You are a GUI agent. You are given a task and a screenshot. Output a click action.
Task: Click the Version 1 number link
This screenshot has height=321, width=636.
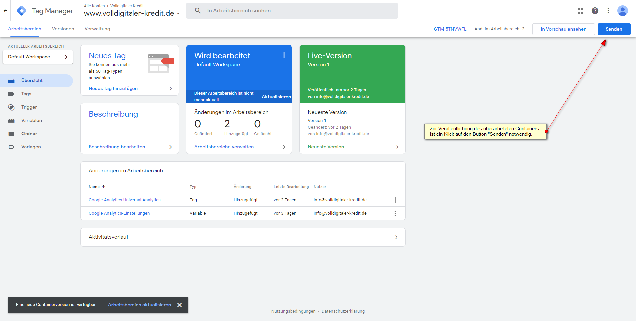click(x=325, y=121)
